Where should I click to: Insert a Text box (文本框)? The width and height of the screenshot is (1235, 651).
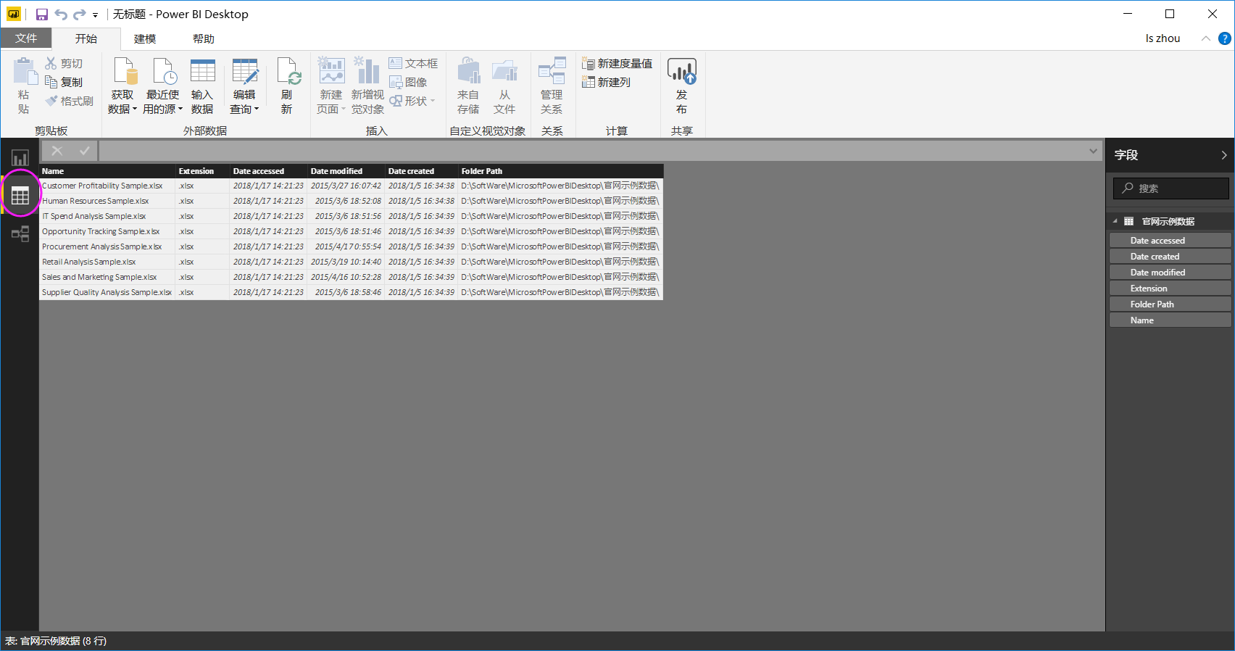tap(413, 64)
